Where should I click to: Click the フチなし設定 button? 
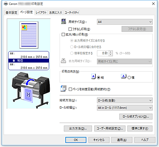click(137, 29)
